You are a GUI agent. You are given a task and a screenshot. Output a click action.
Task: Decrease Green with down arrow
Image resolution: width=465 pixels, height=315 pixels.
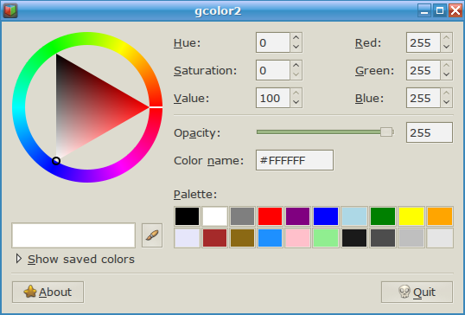(446, 74)
